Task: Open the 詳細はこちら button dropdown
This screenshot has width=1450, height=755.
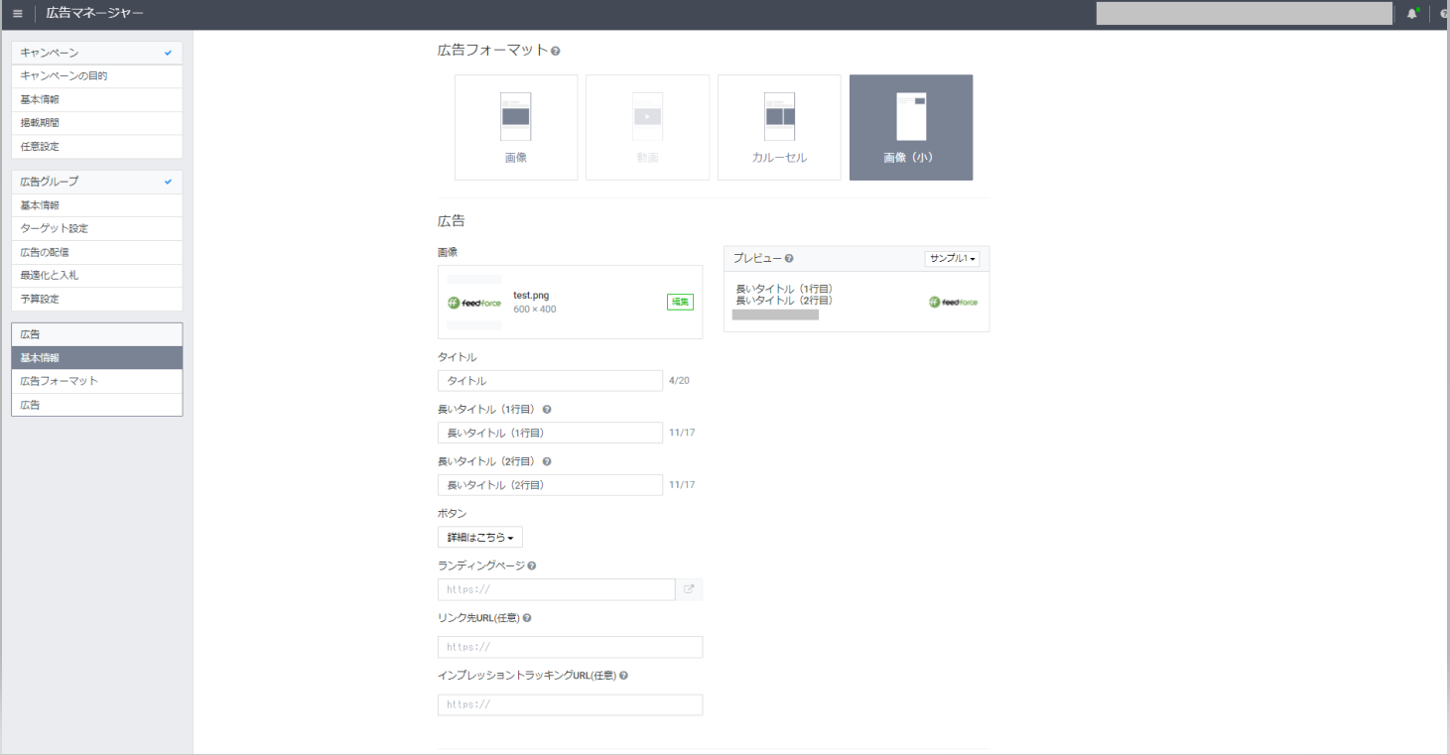Action: (x=479, y=538)
